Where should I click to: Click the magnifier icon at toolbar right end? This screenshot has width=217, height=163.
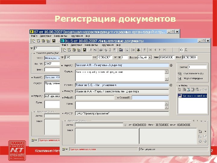point(181,50)
